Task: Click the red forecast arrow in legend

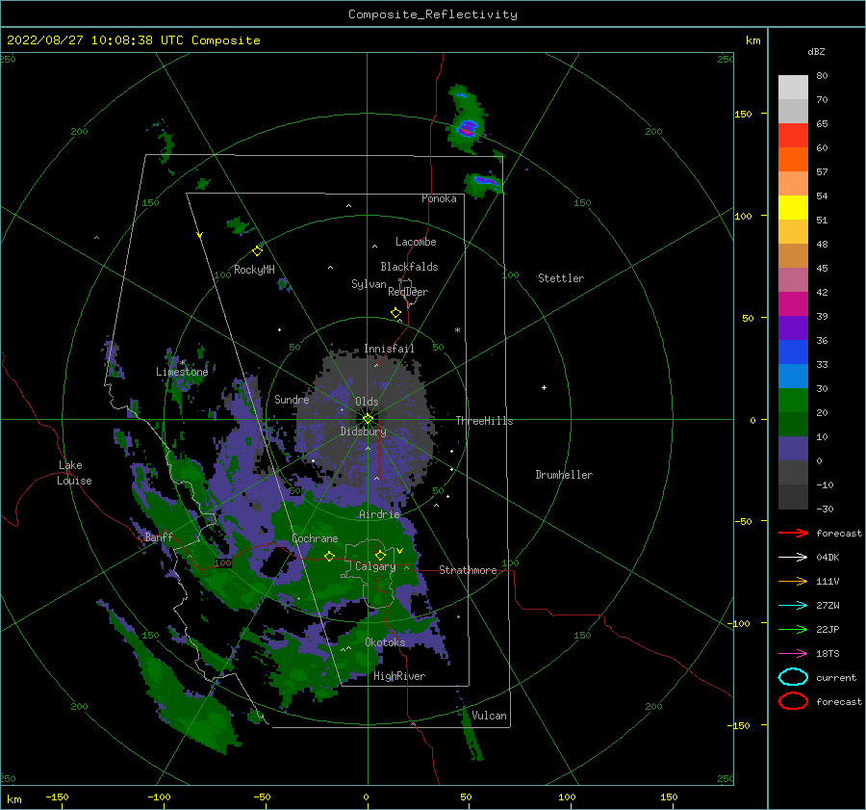Action: [793, 533]
